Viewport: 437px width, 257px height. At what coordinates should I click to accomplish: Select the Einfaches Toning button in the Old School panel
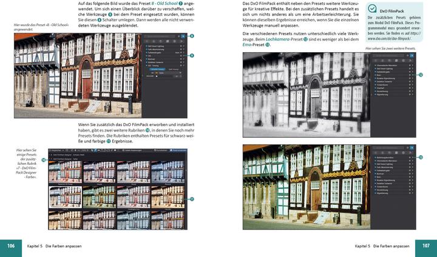pyautogui.click(x=157, y=69)
